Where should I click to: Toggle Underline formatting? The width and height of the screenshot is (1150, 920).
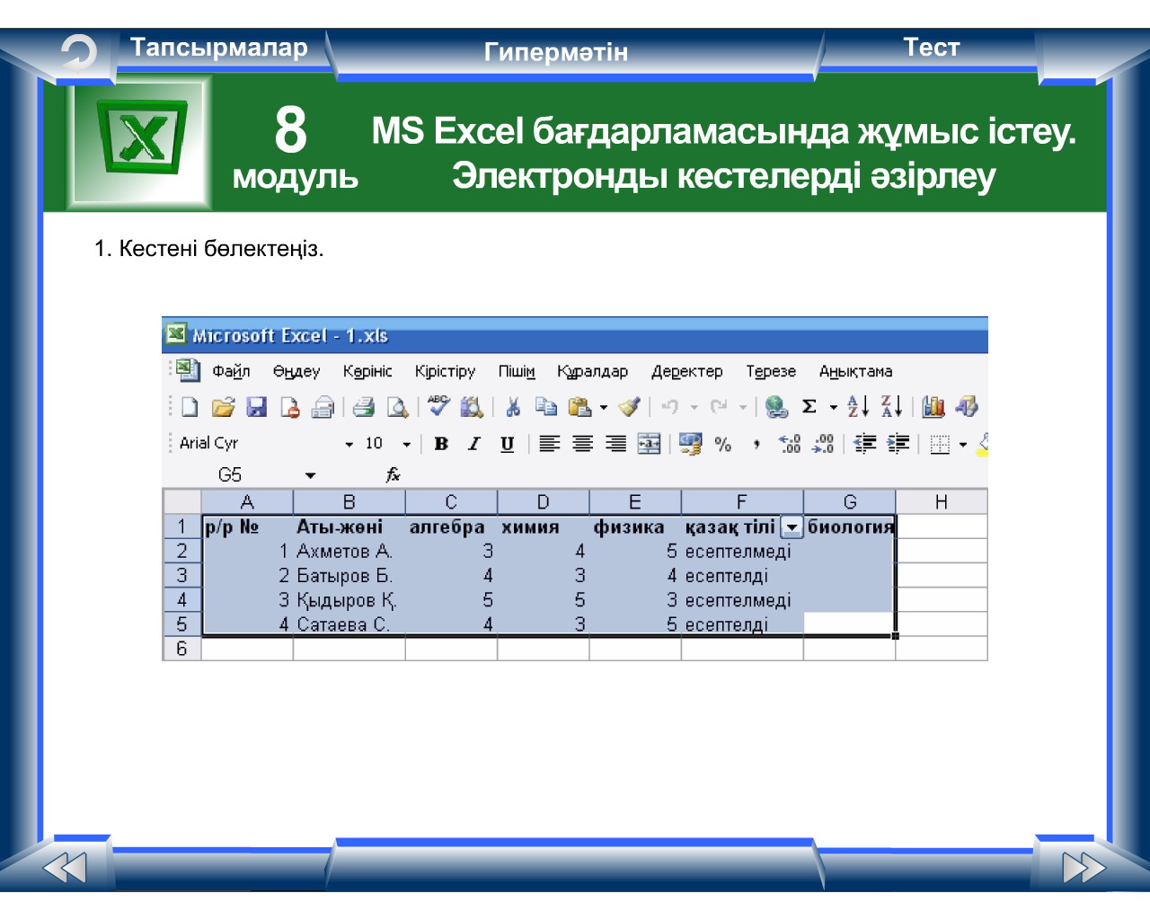[508, 444]
